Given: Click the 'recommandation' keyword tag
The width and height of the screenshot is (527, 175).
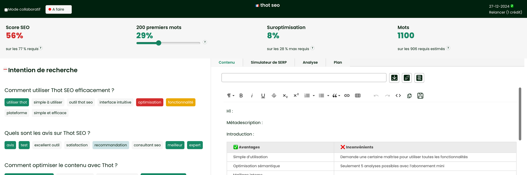Looking at the screenshot, I should (x=111, y=145).
